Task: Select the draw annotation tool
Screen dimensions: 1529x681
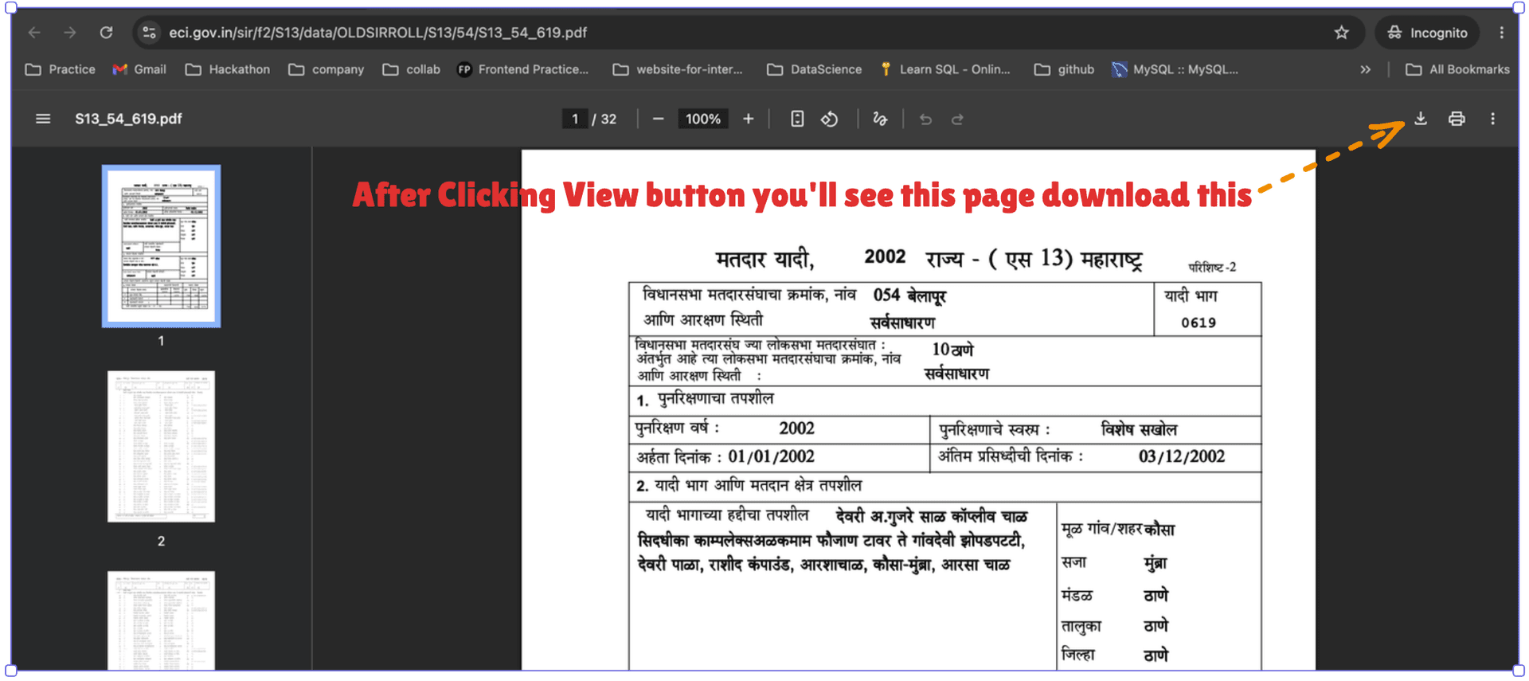Action: pos(880,119)
